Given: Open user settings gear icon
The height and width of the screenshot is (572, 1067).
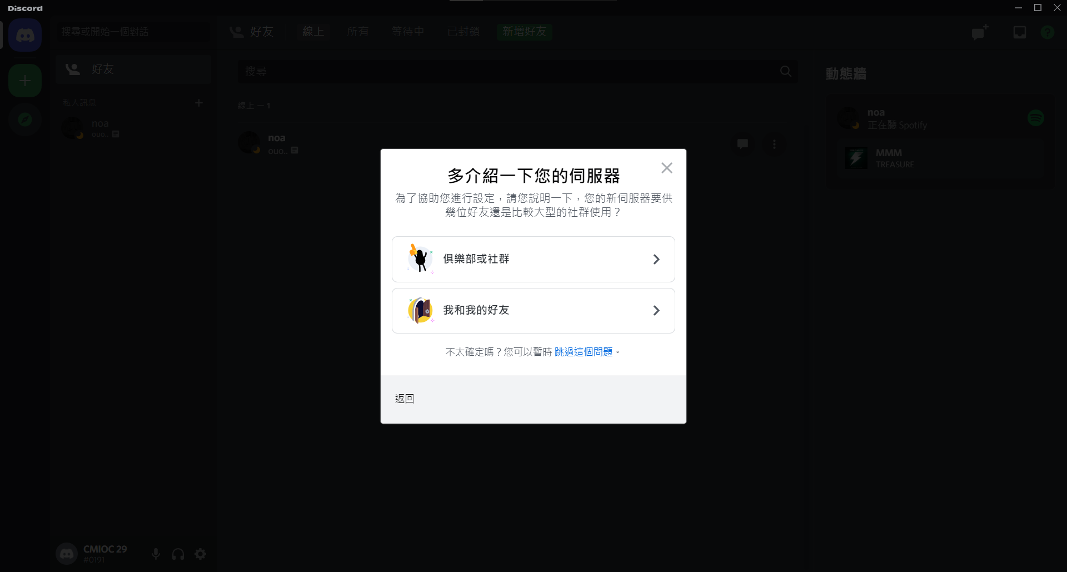Looking at the screenshot, I should (201, 554).
